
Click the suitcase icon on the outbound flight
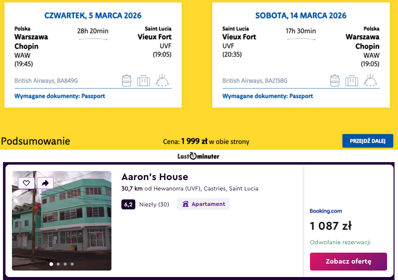point(143,80)
